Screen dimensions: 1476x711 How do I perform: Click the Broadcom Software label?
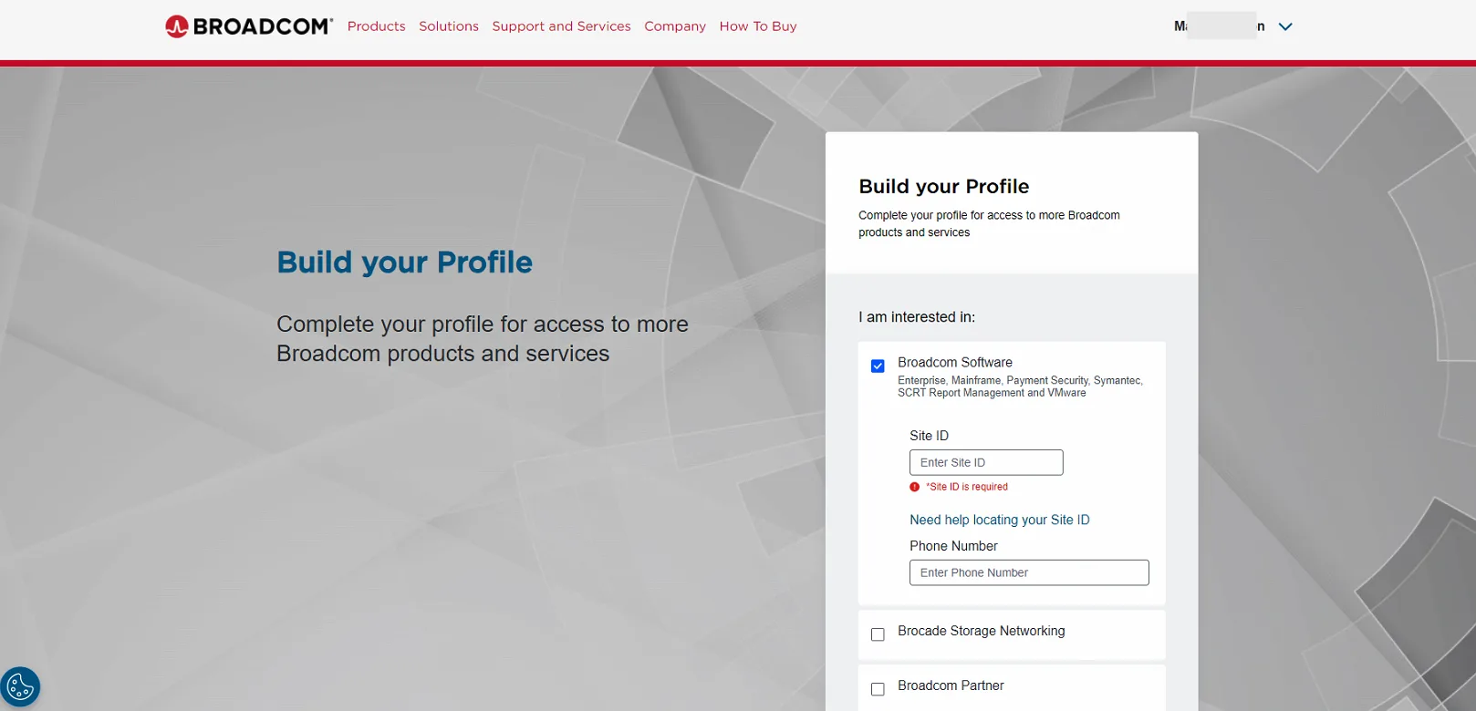955,362
